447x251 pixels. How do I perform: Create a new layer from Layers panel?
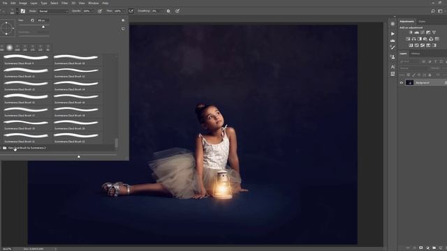441,248
